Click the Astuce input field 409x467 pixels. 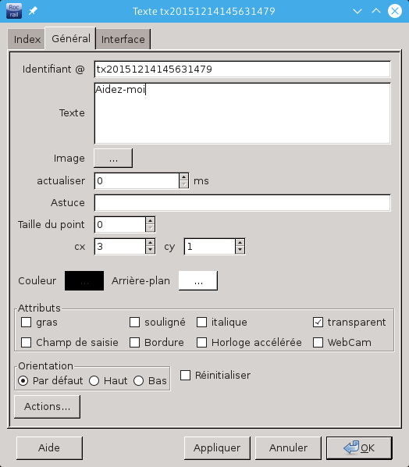[x=242, y=203]
